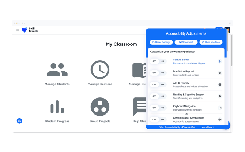Image resolution: width=245 pixels, height=152 pixels.
Task: Click the 'Simplify reading and navigation' text
Action: pyautogui.click(x=188, y=98)
